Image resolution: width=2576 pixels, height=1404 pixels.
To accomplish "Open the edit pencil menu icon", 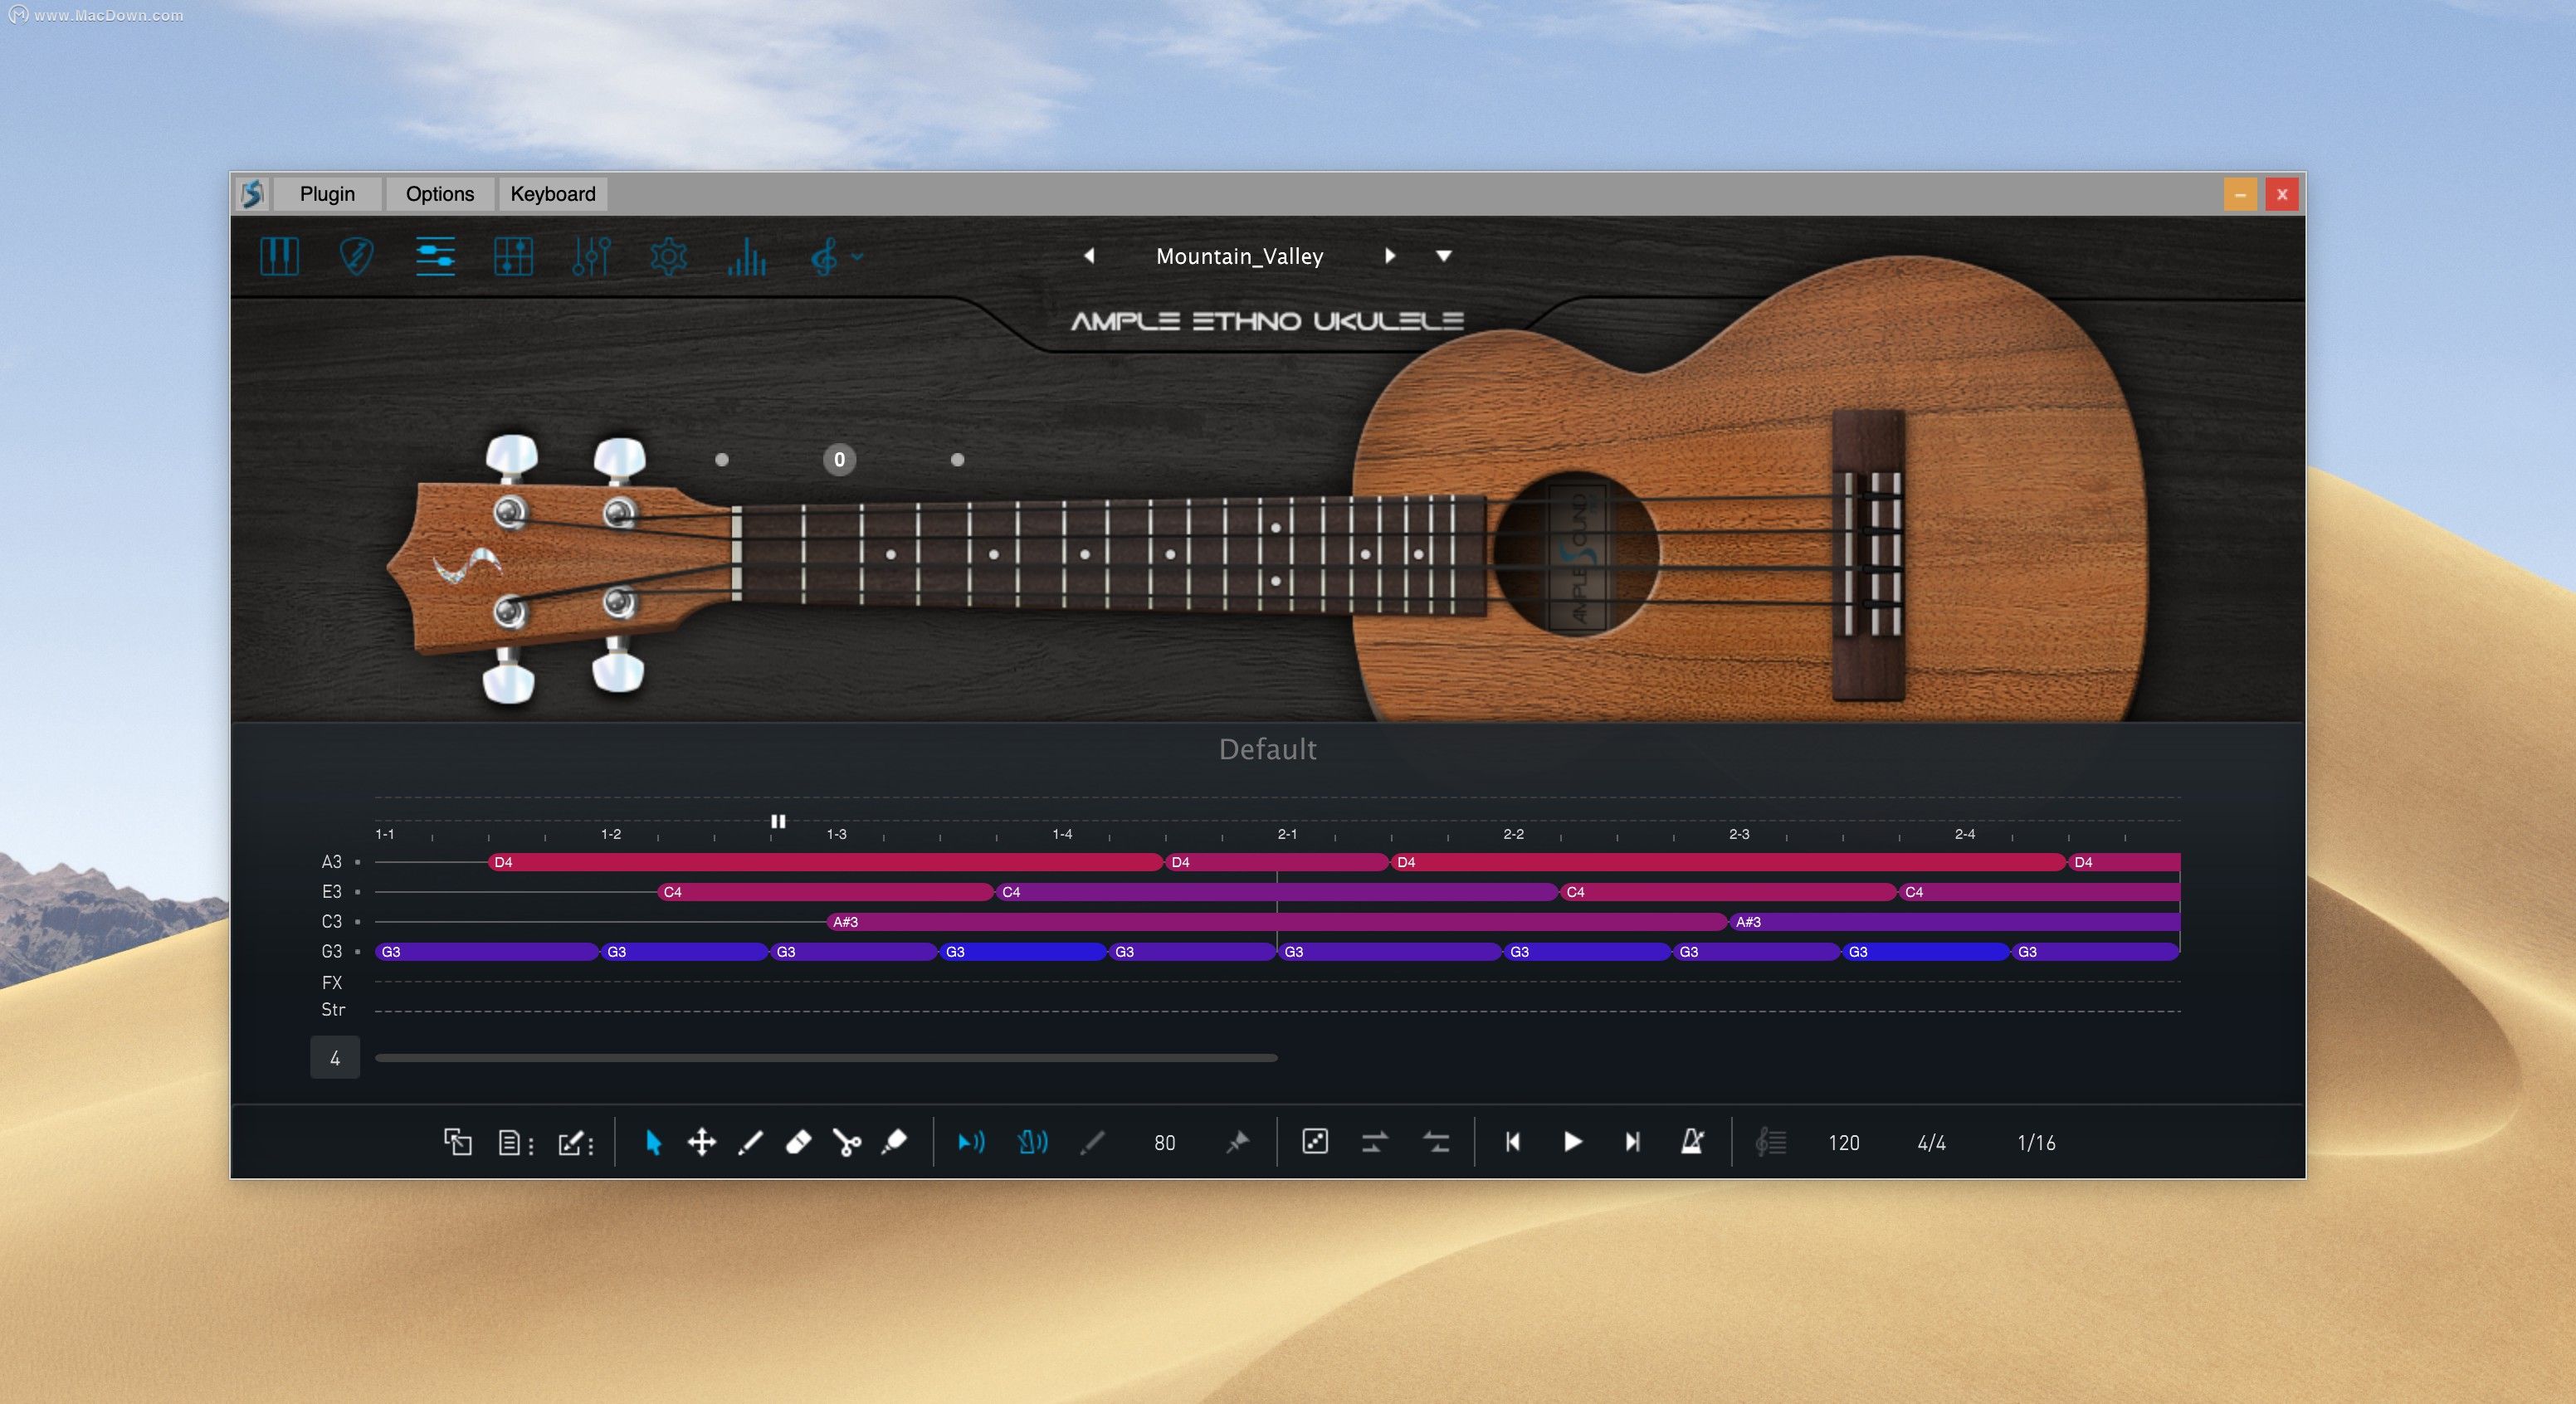I will click(x=575, y=1143).
